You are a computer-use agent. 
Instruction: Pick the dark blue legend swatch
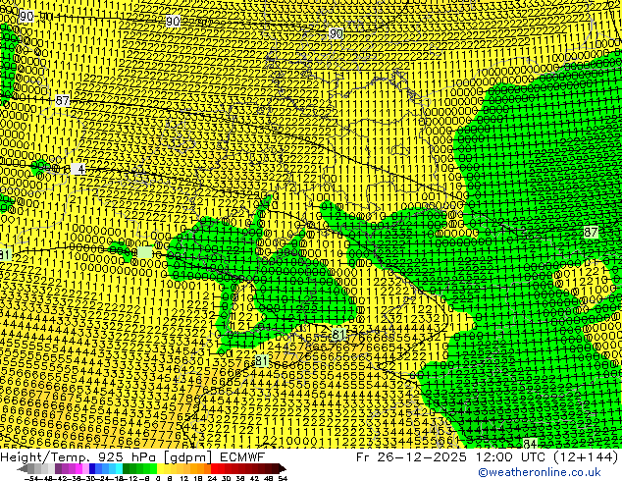pyautogui.click(x=92, y=468)
